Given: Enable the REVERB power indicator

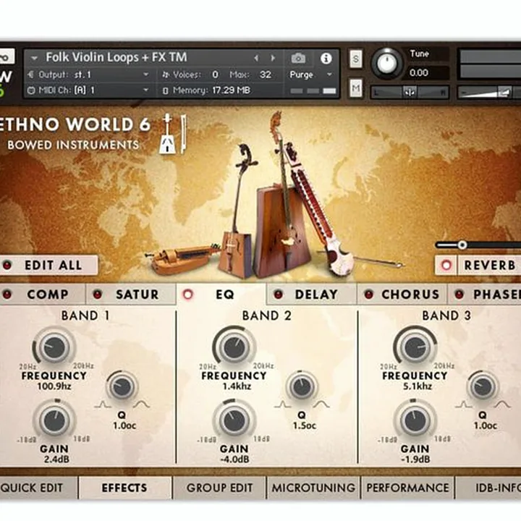Looking at the screenshot, I should [446, 265].
